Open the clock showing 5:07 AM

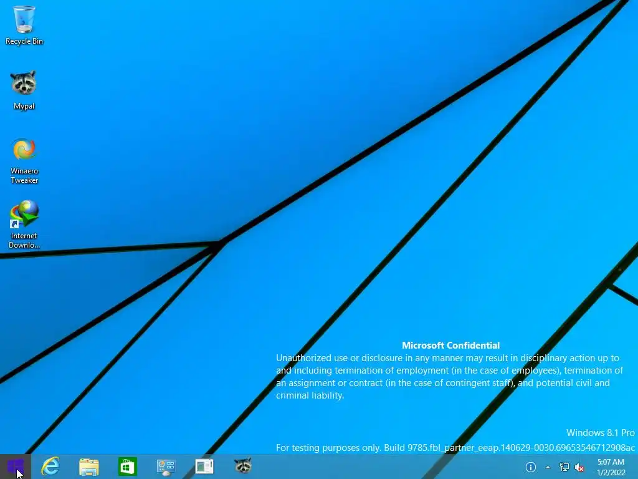point(611,467)
